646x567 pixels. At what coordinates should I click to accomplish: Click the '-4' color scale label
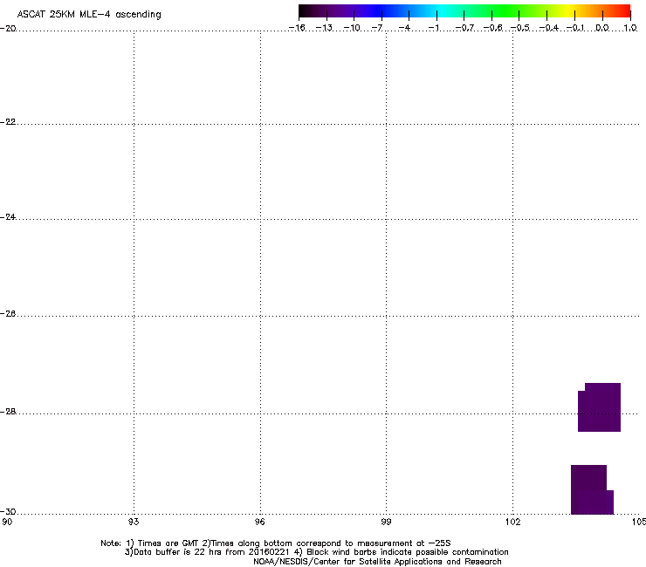pyautogui.click(x=404, y=28)
